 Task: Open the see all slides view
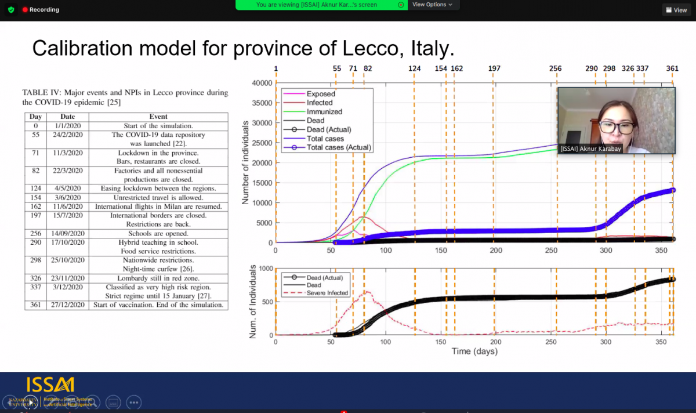72,402
